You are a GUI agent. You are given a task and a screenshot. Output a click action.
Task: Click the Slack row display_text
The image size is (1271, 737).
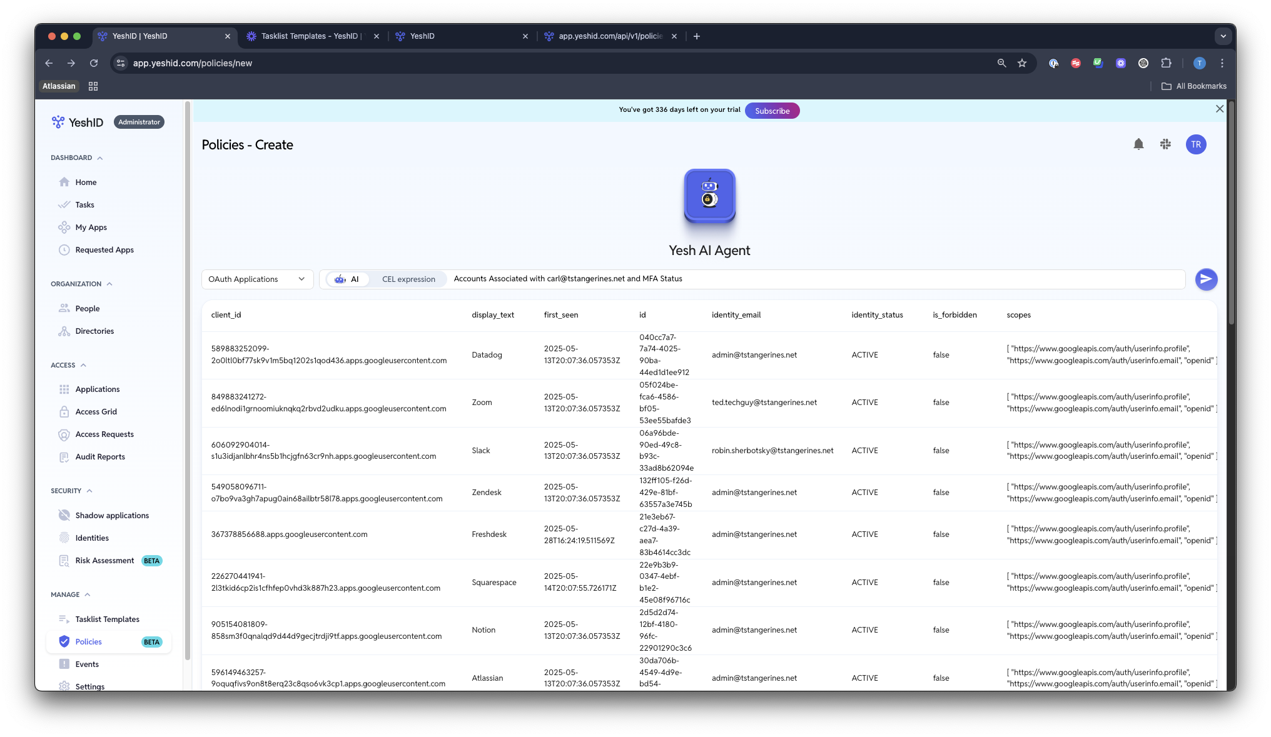[x=480, y=451]
